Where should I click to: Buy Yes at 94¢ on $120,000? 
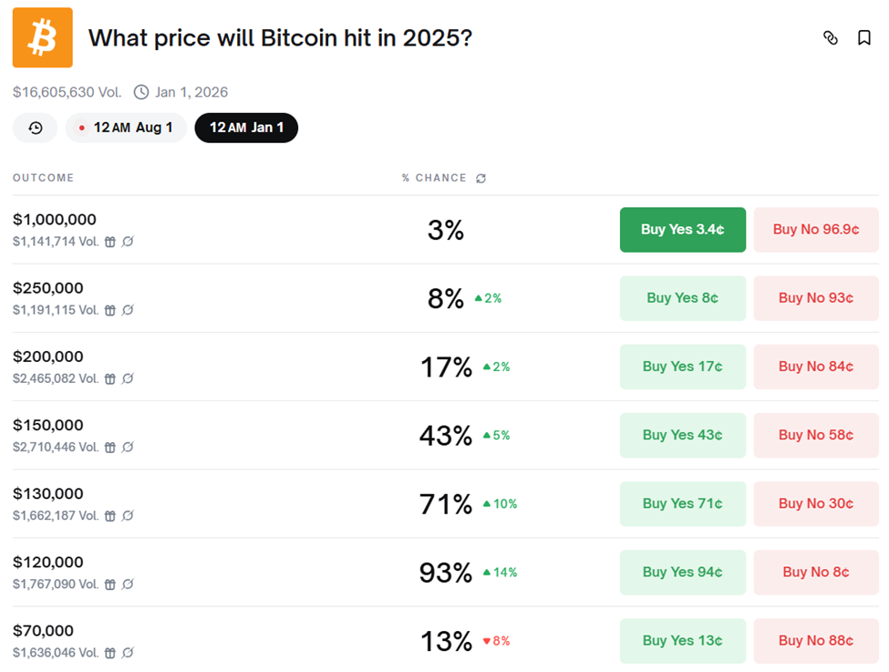pyautogui.click(x=682, y=572)
